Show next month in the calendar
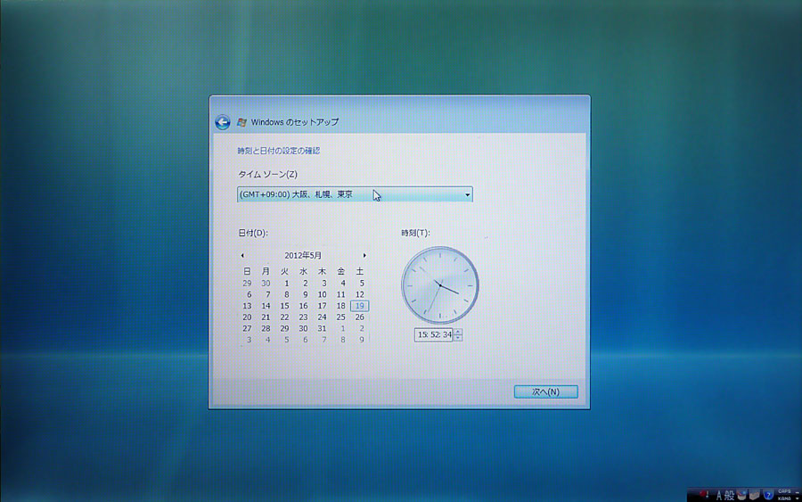 (364, 255)
